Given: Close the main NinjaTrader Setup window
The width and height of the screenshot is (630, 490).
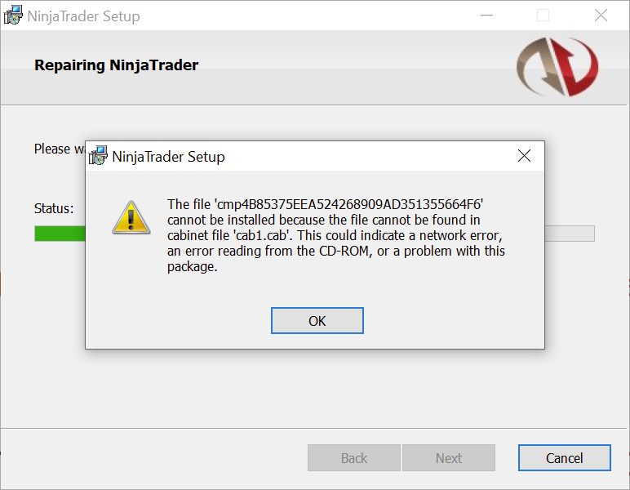Looking at the screenshot, I should [601, 16].
